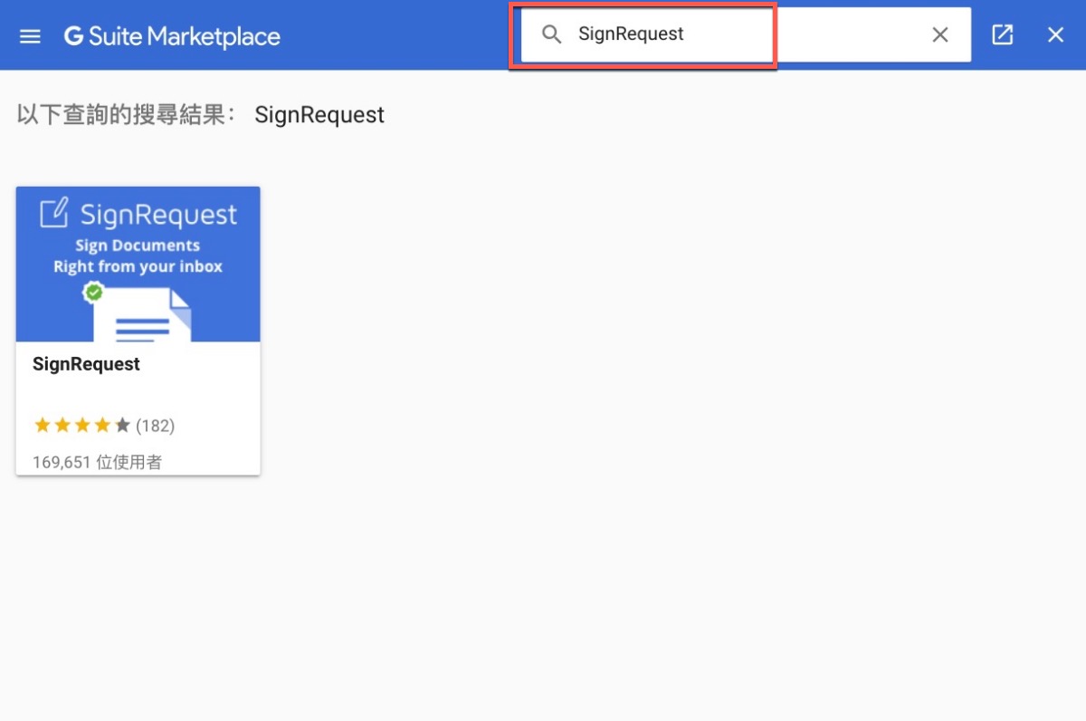Click the SignRequest app card title

coord(86,364)
